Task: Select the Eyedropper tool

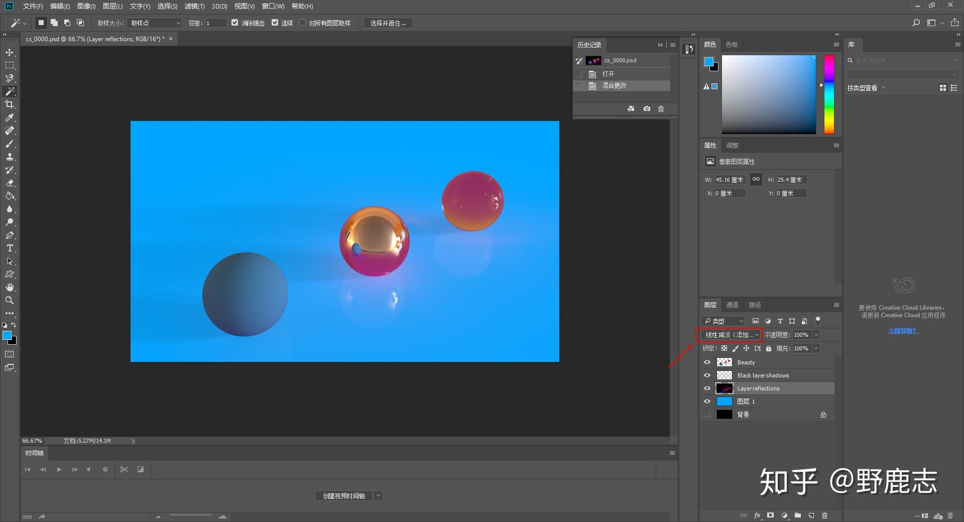Action: click(10, 117)
